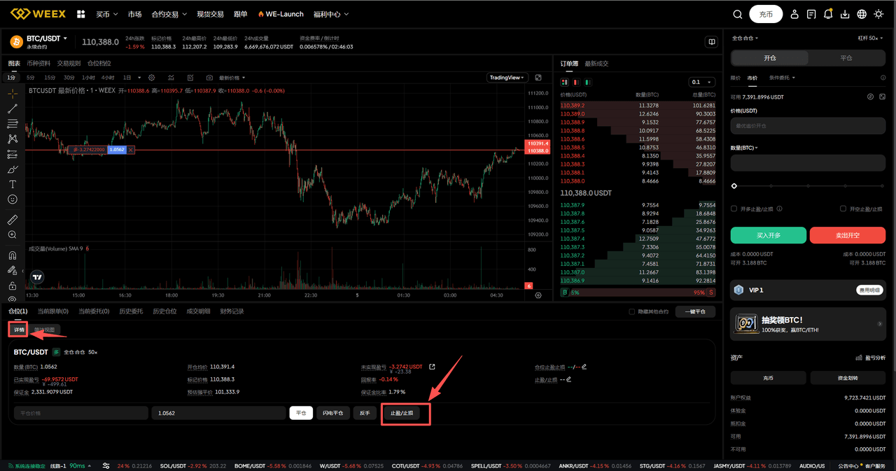
Task: Enable 开多止盈/止损 checkbox
Action: (734, 209)
